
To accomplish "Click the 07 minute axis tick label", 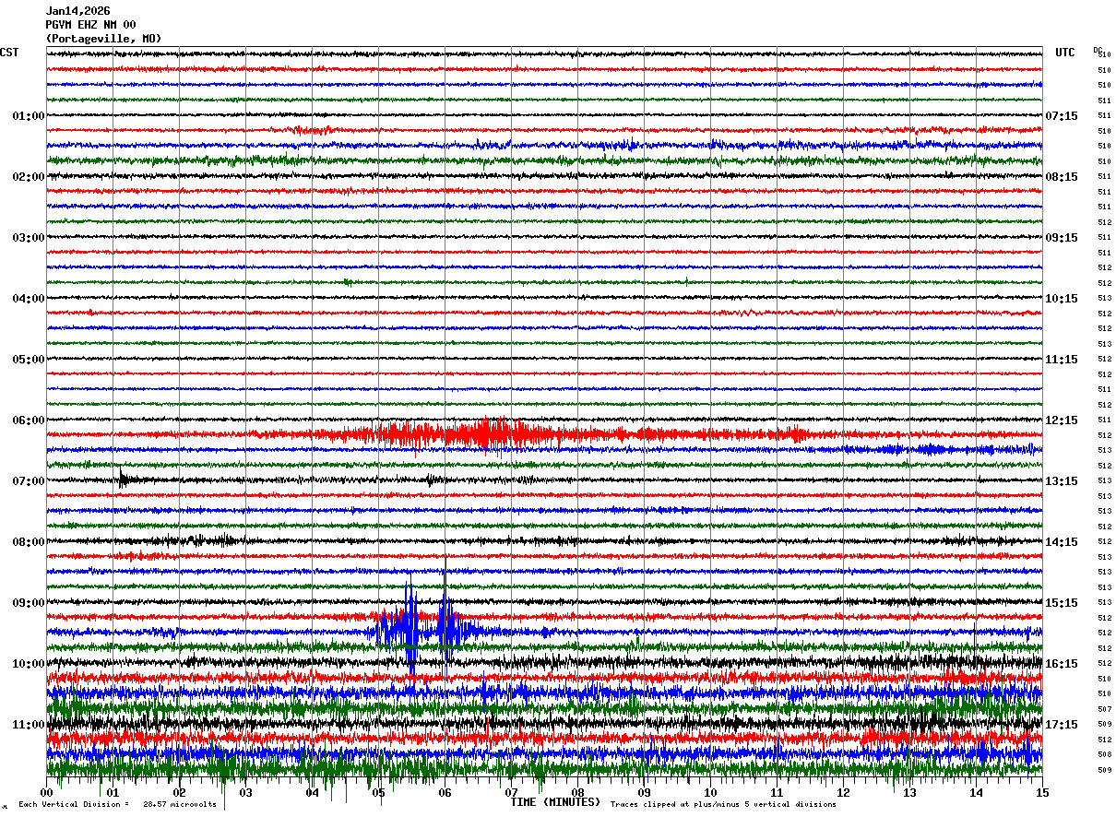I will coord(512,793).
